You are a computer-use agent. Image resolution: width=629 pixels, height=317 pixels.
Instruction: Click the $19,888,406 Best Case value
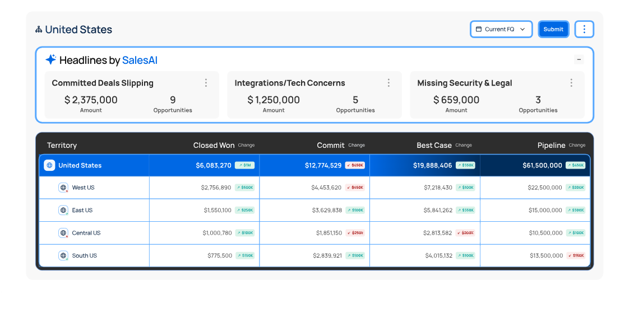click(x=432, y=165)
